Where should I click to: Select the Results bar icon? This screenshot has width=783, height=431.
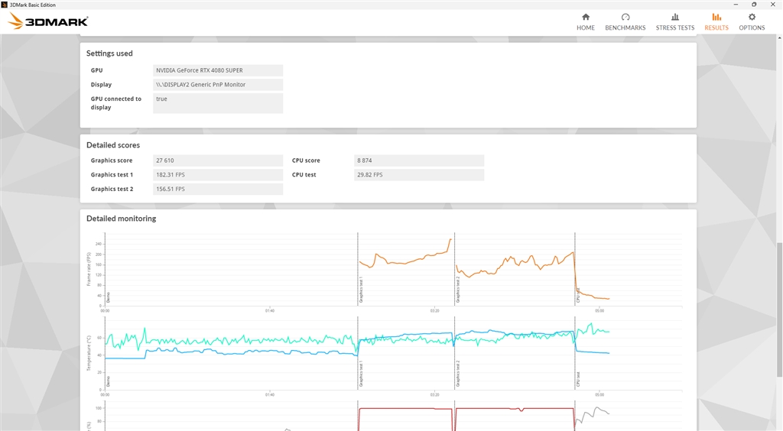tap(716, 17)
